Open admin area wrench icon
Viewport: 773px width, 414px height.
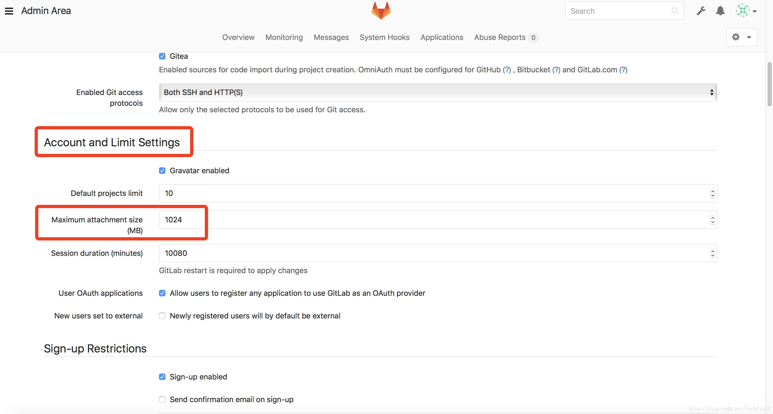point(701,11)
